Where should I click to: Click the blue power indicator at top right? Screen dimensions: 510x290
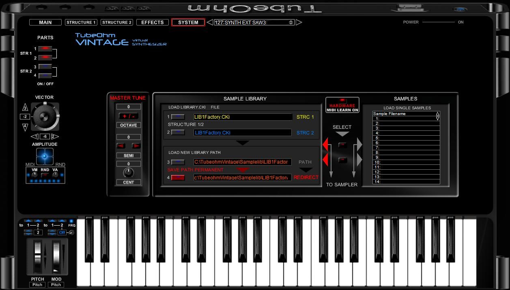(460, 9)
